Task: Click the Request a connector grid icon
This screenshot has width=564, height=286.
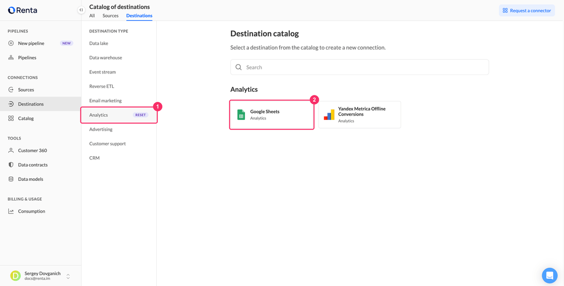Action: pyautogui.click(x=505, y=10)
